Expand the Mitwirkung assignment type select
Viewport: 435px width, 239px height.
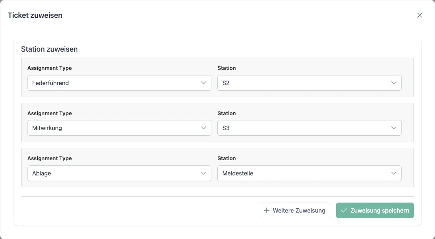pos(111,128)
